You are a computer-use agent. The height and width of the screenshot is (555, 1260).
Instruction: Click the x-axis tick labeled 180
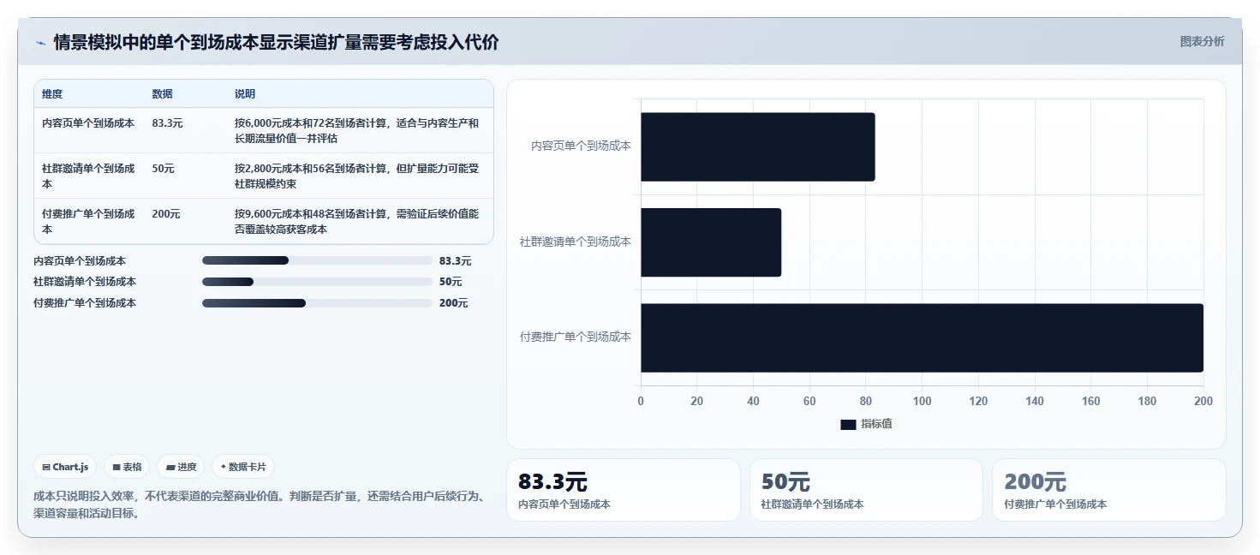click(1147, 402)
